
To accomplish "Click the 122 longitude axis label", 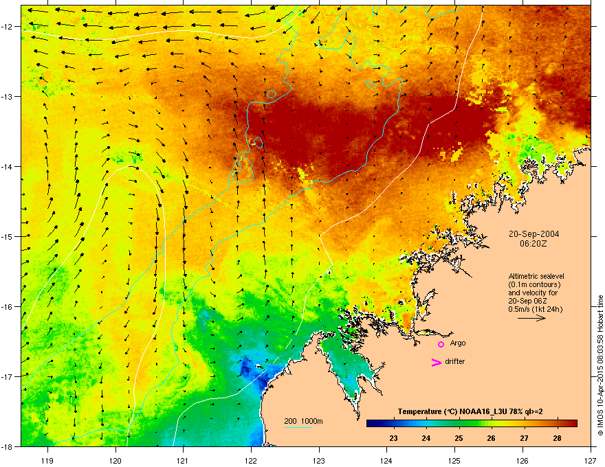I will pyautogui.click(x=251, y=460).
